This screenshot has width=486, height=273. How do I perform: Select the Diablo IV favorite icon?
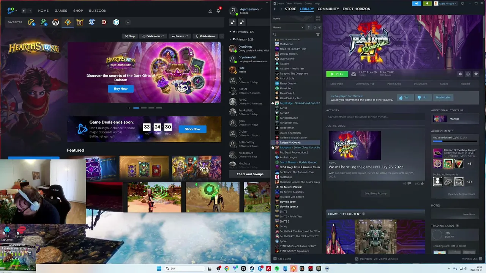tap(104, 22)
